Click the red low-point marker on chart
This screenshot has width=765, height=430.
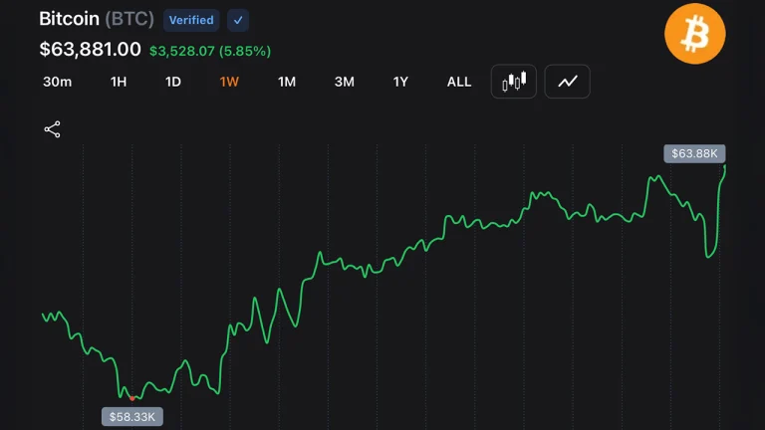(x=132, y=398)
